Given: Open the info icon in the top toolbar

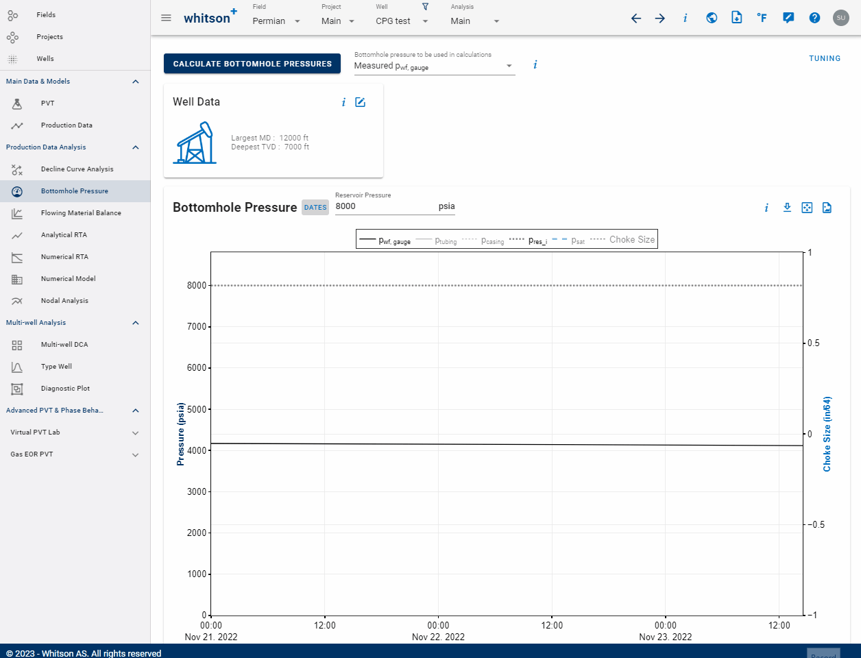Looking at the screenshot, I should point(685,19).
